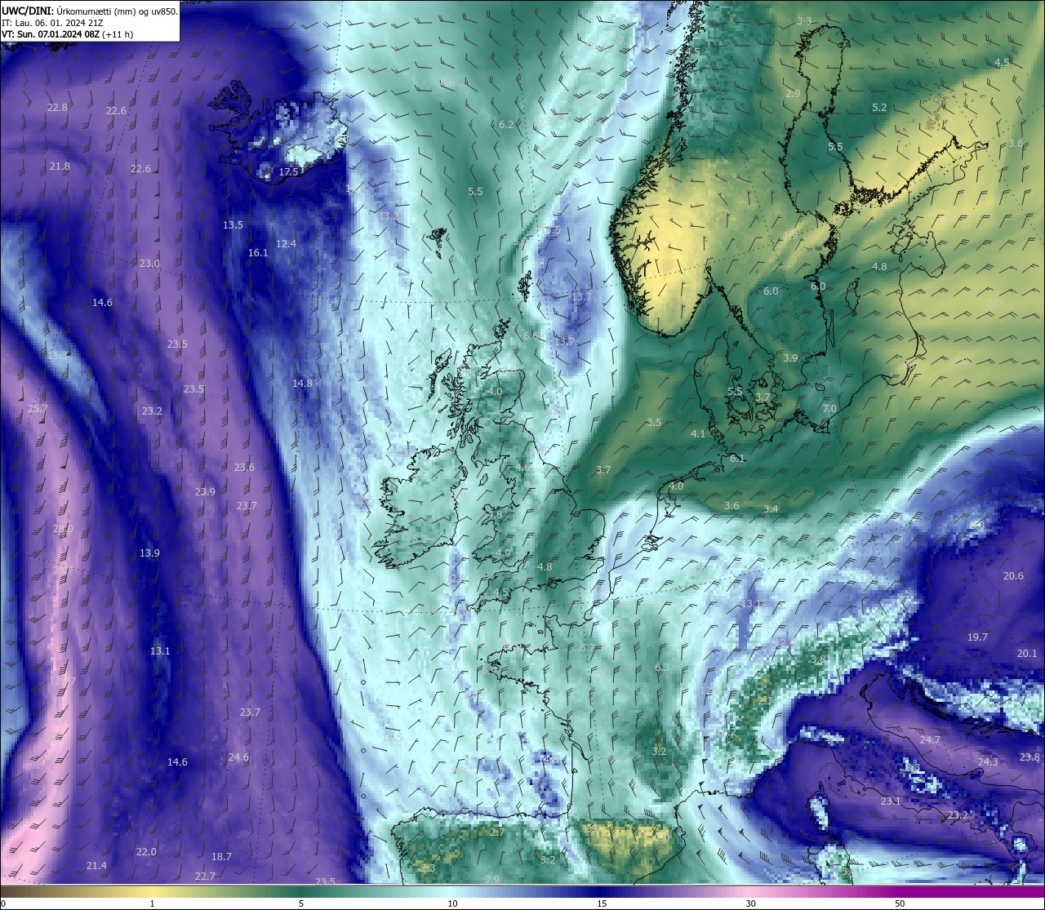The height and width of the screenshot is (910, 1045).
Task: Click the 20.6 value in the eastern purple area
Action: (1012, 575)
